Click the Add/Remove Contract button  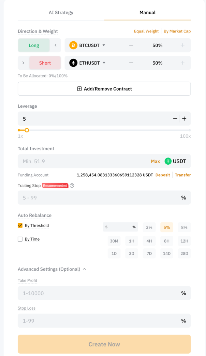pos(104,89)
